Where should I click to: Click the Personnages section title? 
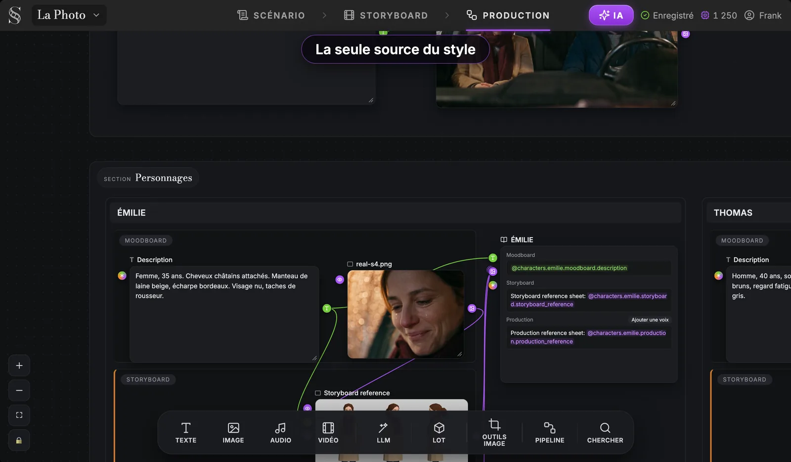[x=164, y=178]
